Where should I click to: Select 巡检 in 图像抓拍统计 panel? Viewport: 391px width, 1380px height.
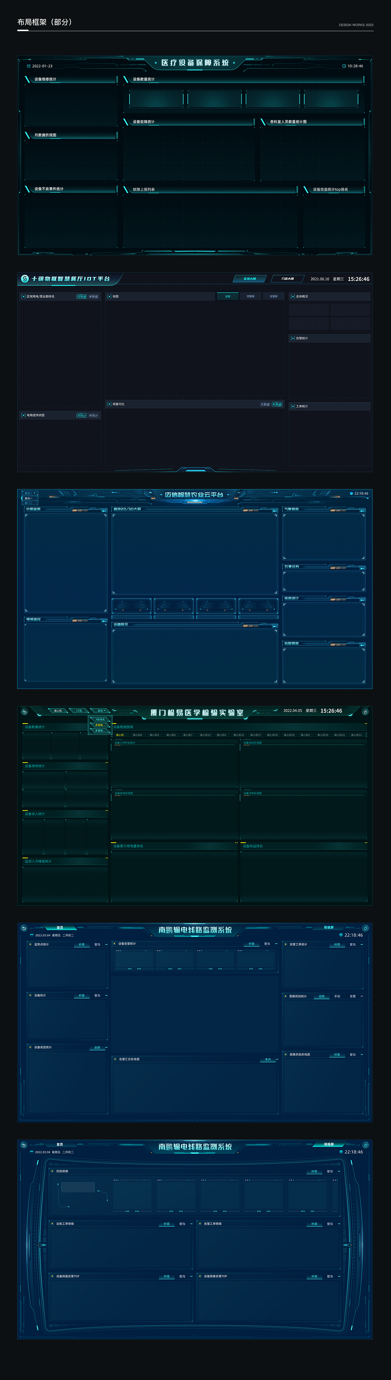coord(322,996)
